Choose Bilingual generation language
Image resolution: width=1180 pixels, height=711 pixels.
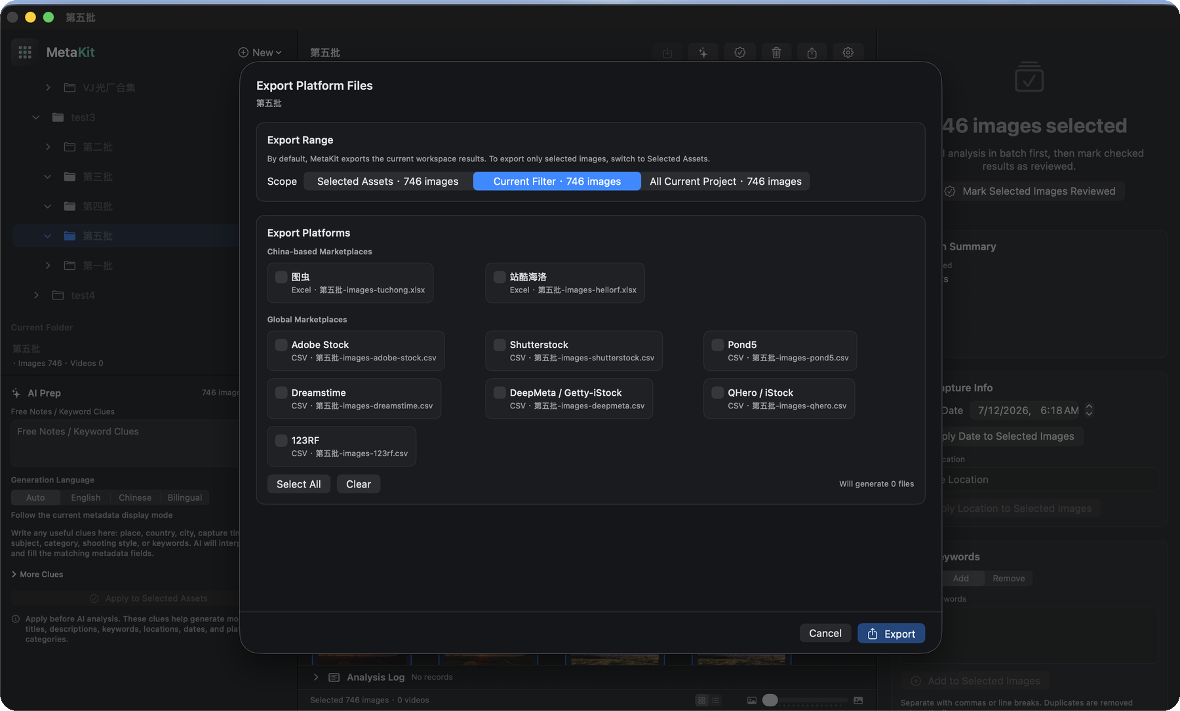[x=185, y=497]
